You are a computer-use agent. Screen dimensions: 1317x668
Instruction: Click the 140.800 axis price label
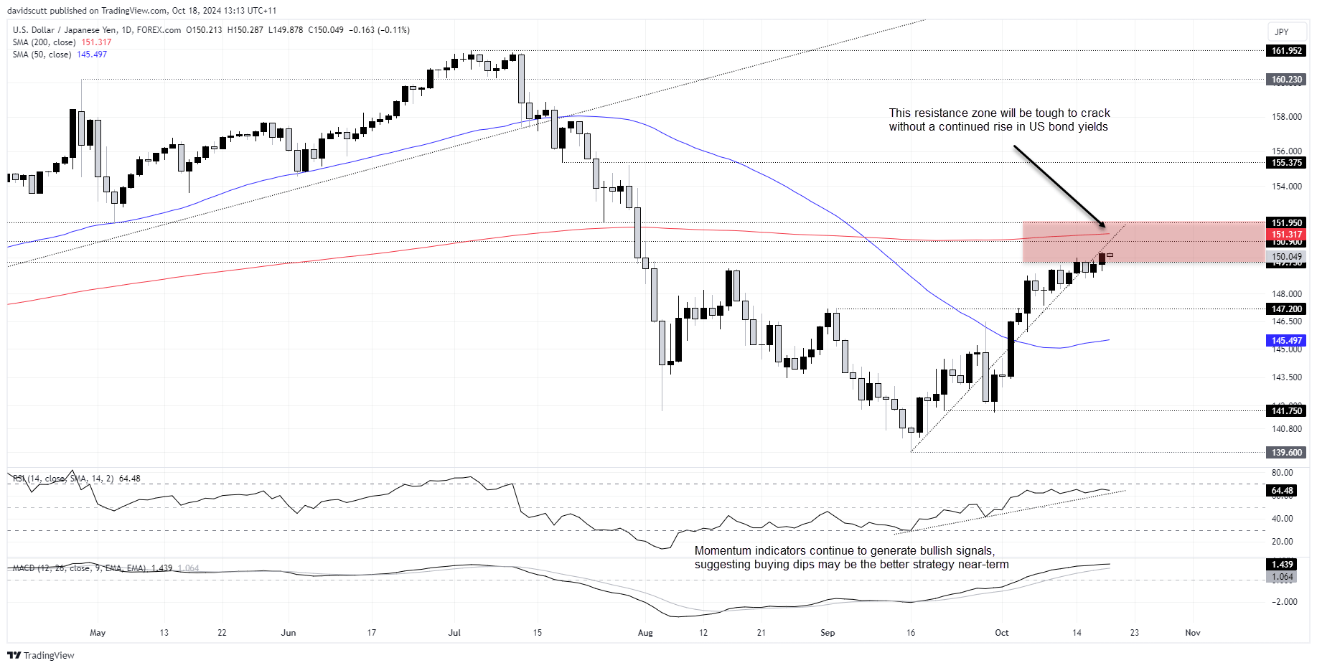click(x=1287, y=429)
